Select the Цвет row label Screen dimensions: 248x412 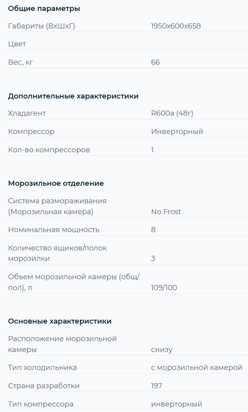click(17, 44)
